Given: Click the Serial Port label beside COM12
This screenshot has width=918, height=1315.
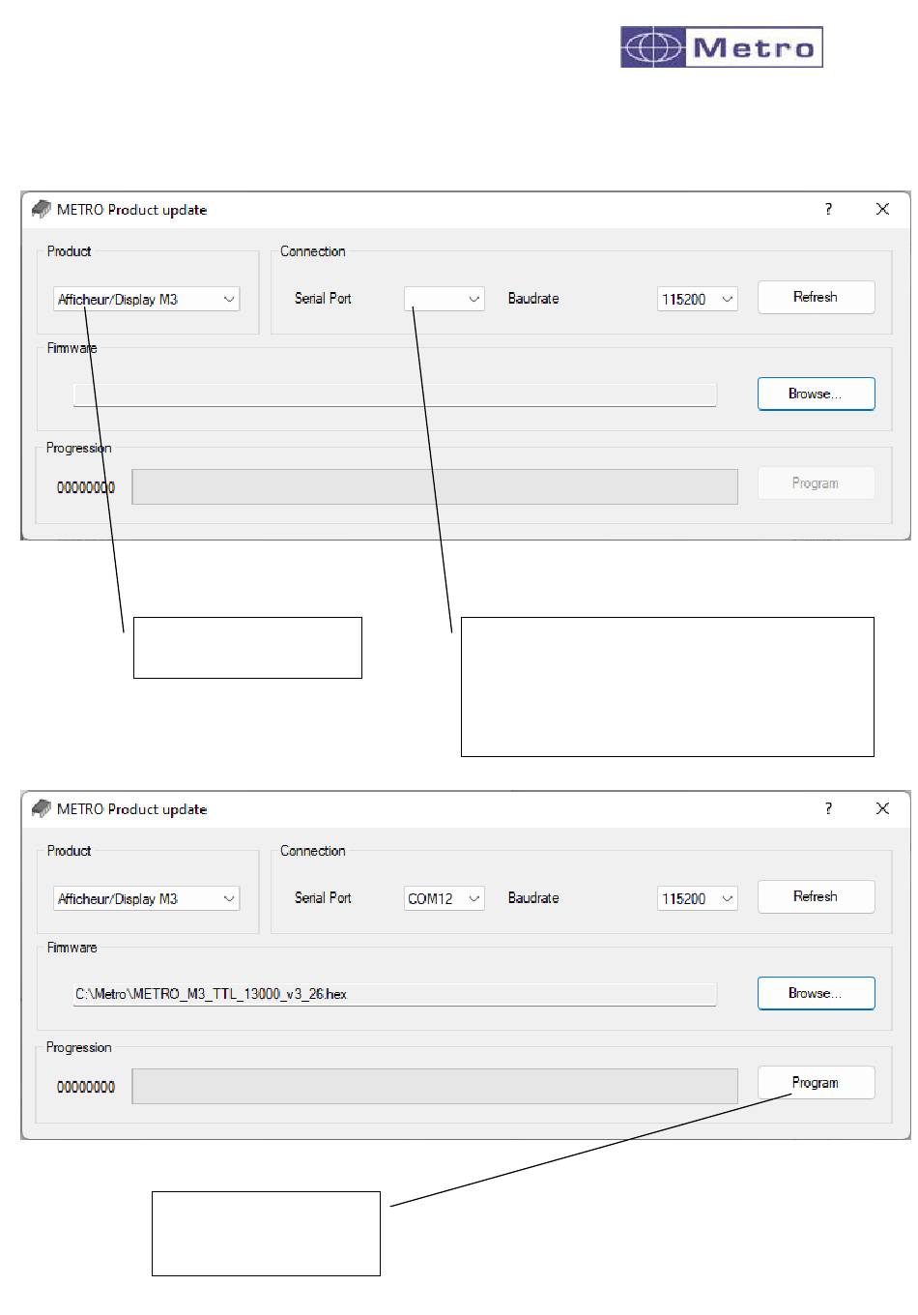Looking at the screenshot, I should point(323,898).
